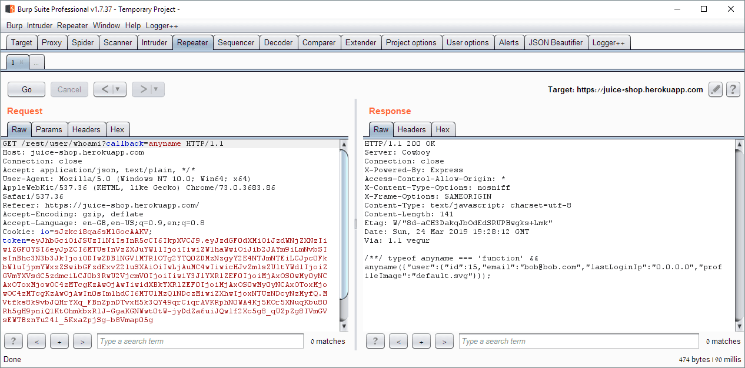Image resolution: width=745 pixels, height=368 pixels.
Task: Click the request pane vertical scrollbar
Action: (345, 235)
